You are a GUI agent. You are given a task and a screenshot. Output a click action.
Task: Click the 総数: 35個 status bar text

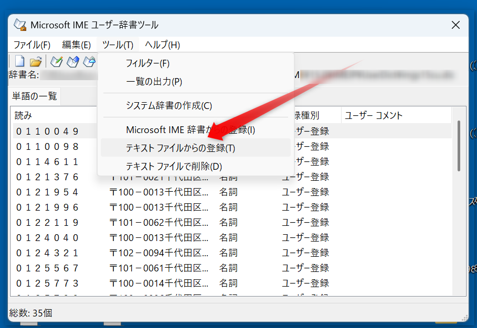tap(31, 313)
